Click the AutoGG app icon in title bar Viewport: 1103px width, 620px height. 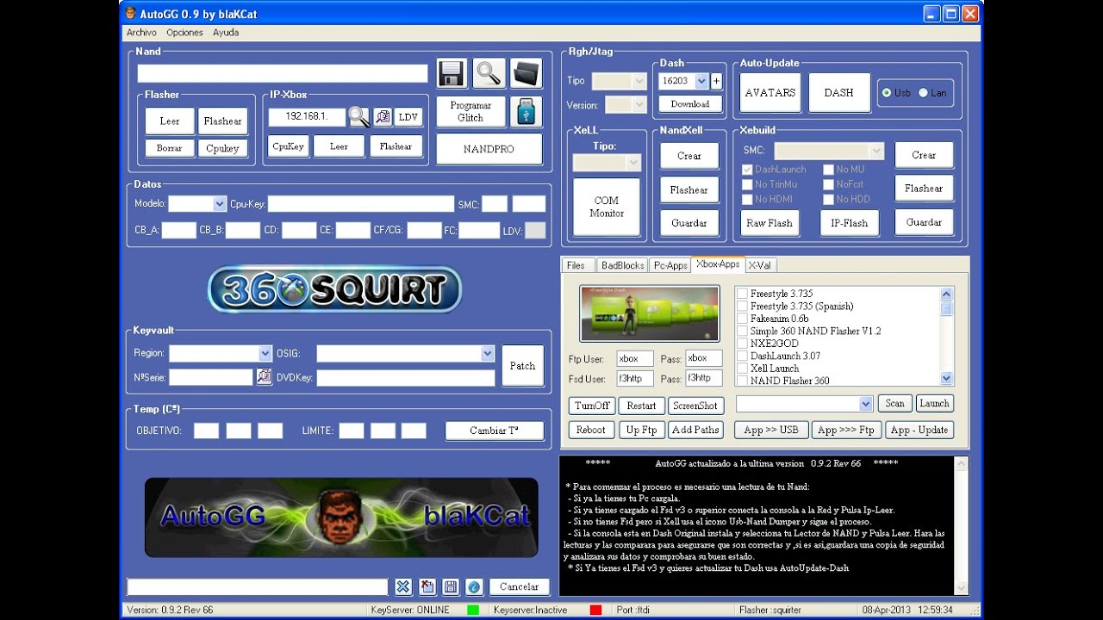(x=131, y=14)
